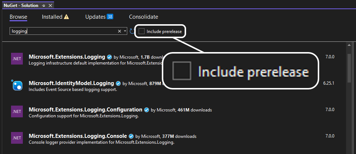Image resolution: width=356 pixels, height=154 pixels.
Task: Click the Microsoft.IdentityModel.Logging blue package icon
Action: (17, 85)
